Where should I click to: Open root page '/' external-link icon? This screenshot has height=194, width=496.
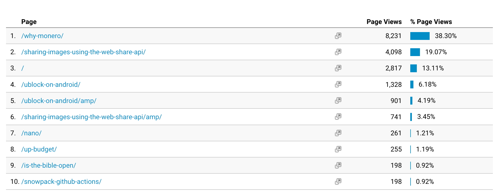pos(338,68)
